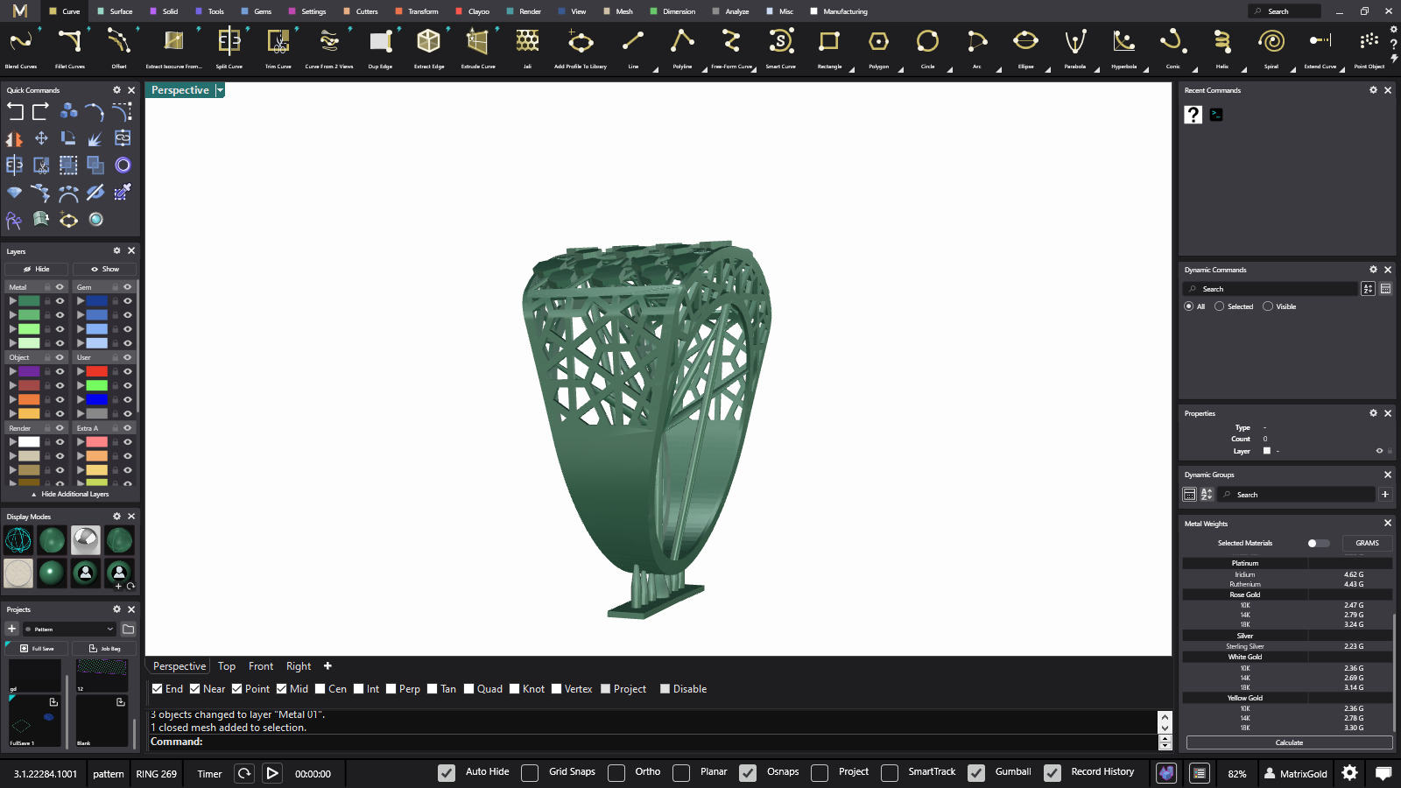The width and height of the screenshot is (1401, 788).
Task: Hide the Metal layer group via eye
Action: click(60, 287)
